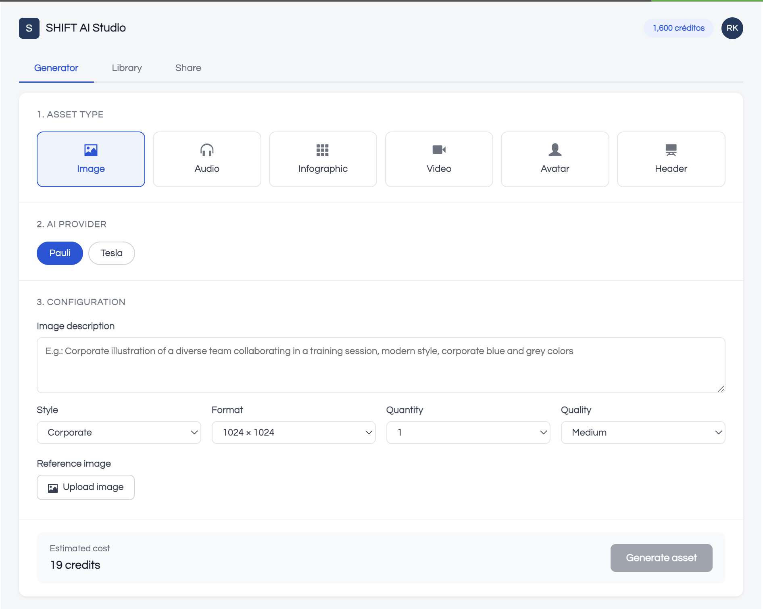763x609 pixels.
Task: Select the Header asset type card
Action: pyautogui.click(x=671, y=159)
